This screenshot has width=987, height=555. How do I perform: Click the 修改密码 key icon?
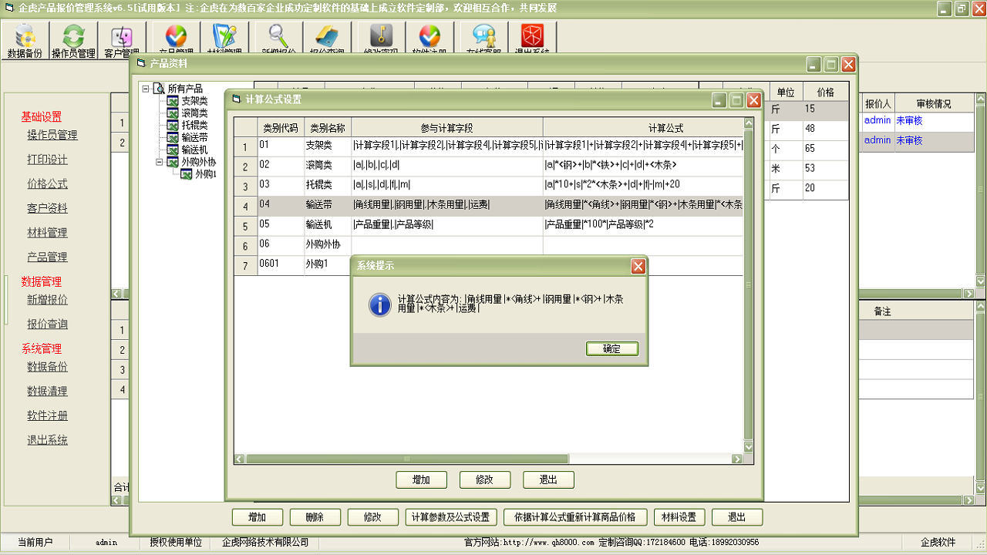pyautogui.click(x=379, y=37)
